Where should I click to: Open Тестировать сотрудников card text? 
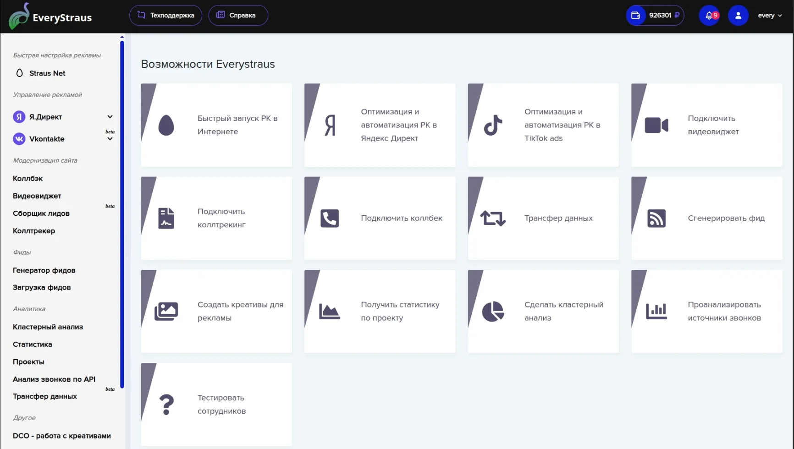(x=221, y=405)
